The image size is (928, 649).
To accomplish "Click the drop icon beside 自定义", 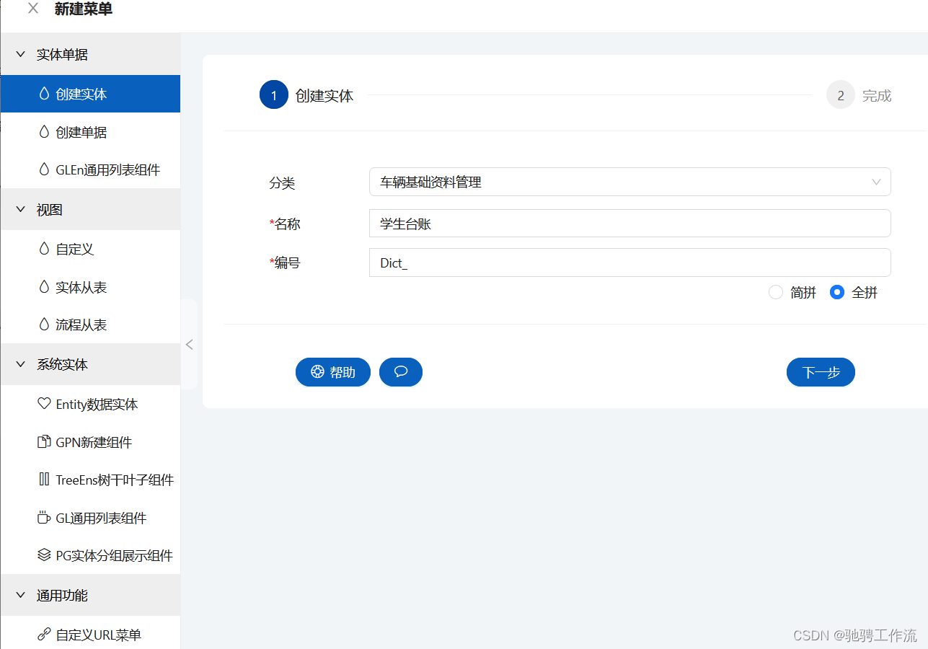I will coord(44,249).
